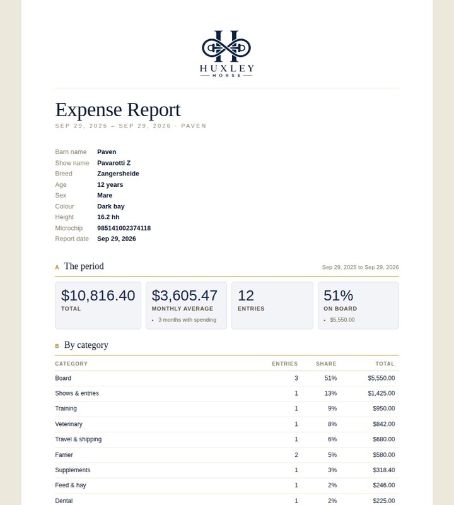Image resolution: width=454 pixels, height=505 pixels.
Task: Click Shows & entries share 13%
Action: (x=330, y=393)
